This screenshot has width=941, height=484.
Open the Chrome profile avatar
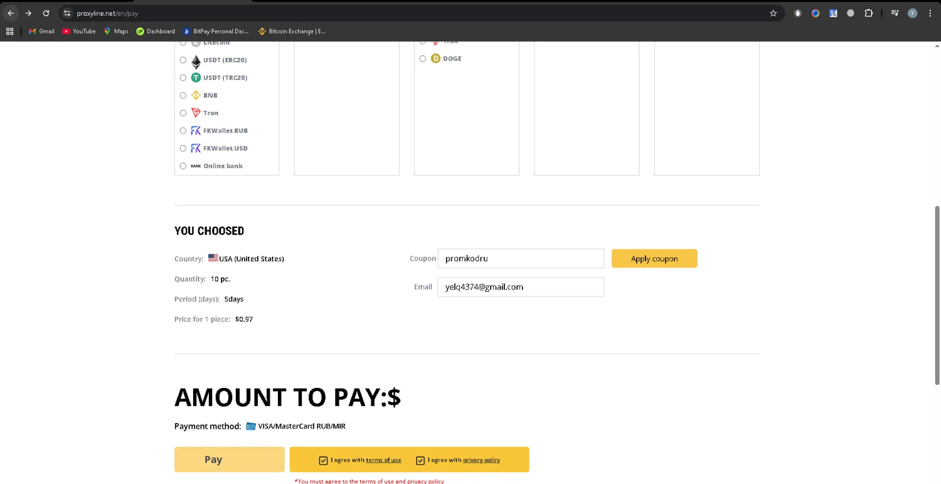(913, 13)
